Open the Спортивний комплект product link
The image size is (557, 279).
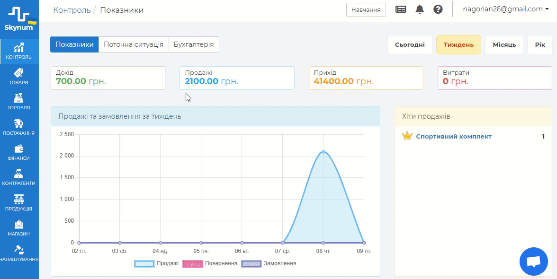454,137
